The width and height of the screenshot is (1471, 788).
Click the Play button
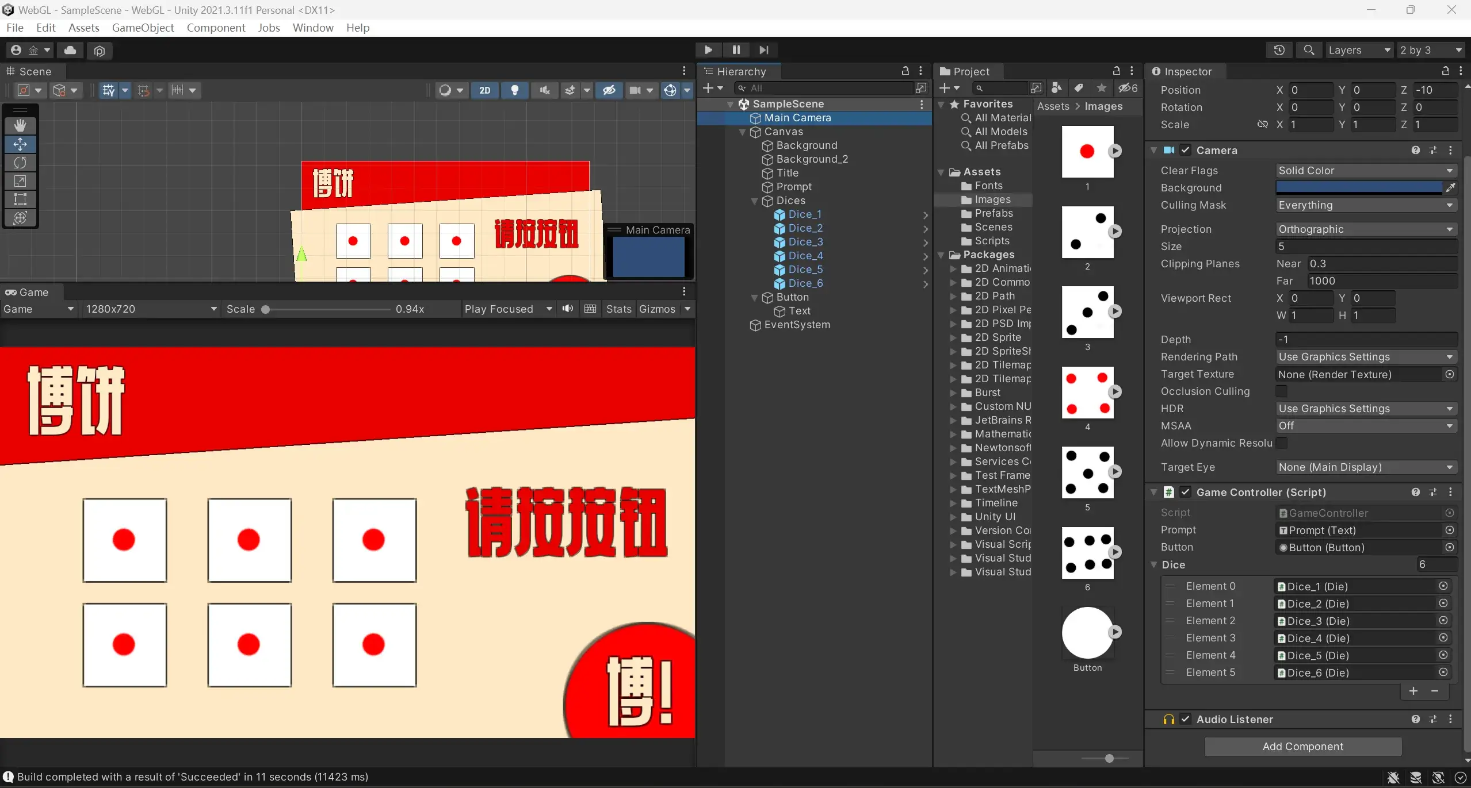[708, 50]
